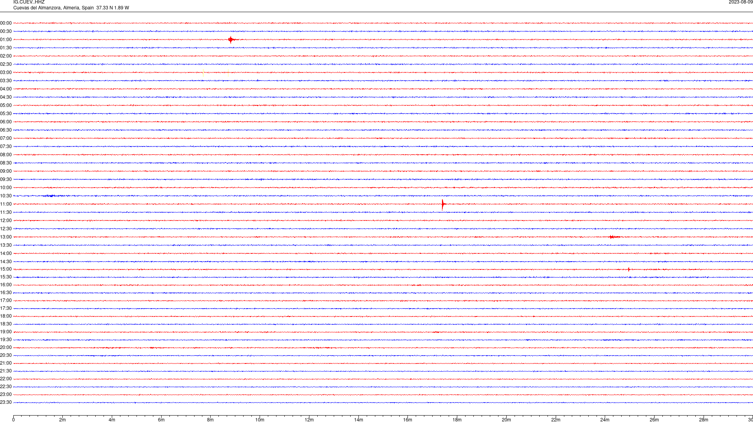
Task: Click the 01:00 time row label
Action: click(6, 40)
